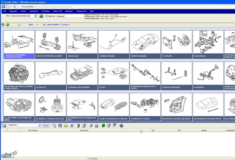Open the Shopping List menu
Screen dimensions: 235x160
point(81,11)
